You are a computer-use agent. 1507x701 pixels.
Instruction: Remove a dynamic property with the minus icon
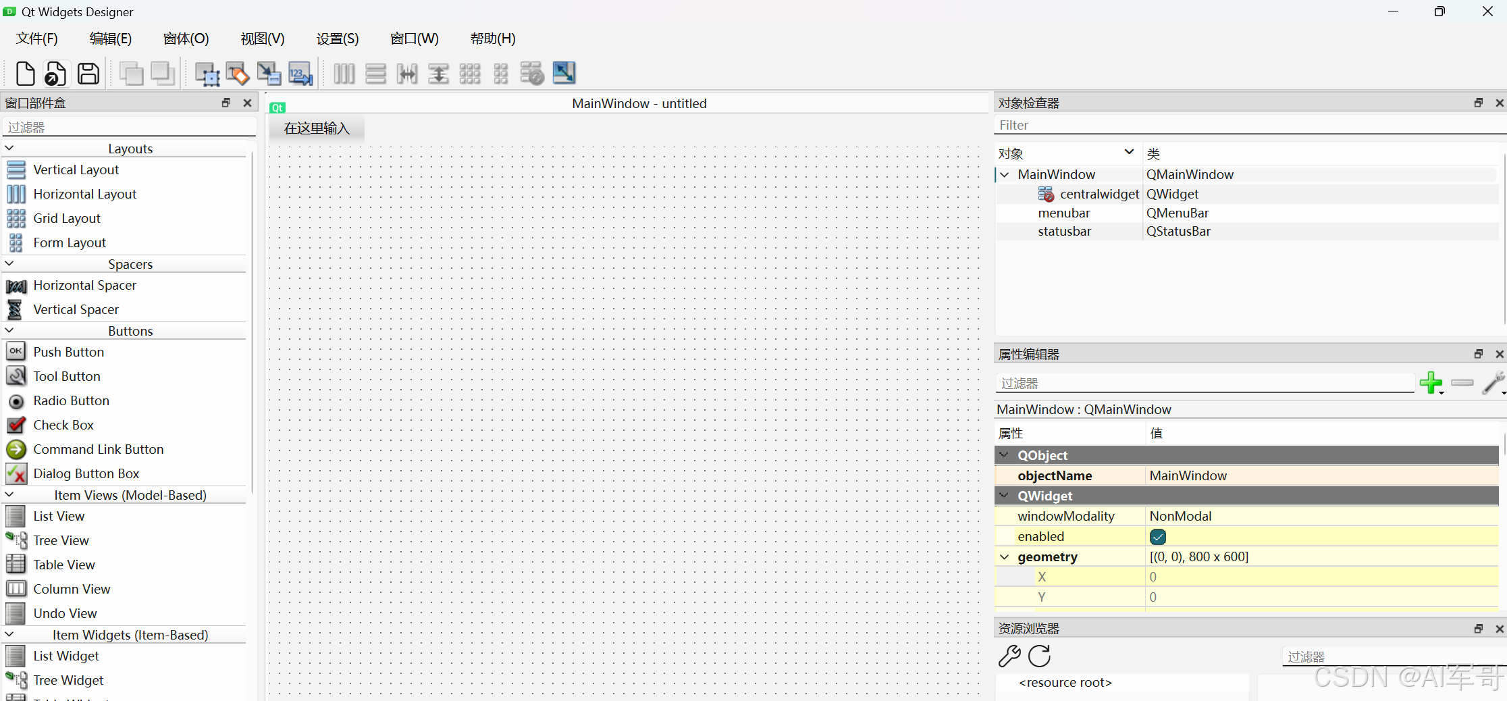pyautogui.click(x=1462, y=383)
